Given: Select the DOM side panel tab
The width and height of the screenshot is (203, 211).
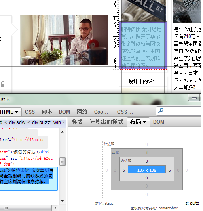Looking at the screenshot, I should pos(159,122).
